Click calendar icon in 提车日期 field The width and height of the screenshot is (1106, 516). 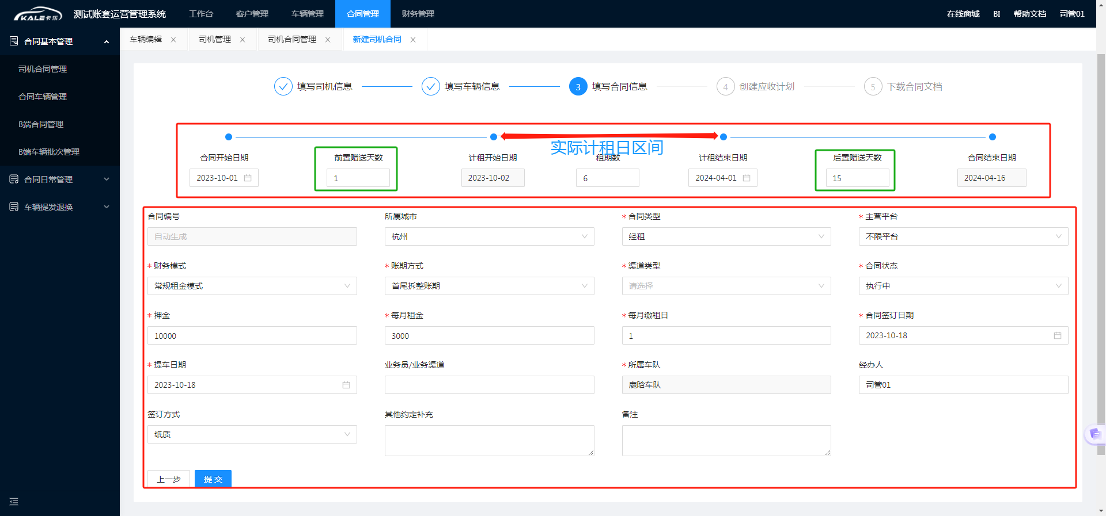(x=346, y=385)
